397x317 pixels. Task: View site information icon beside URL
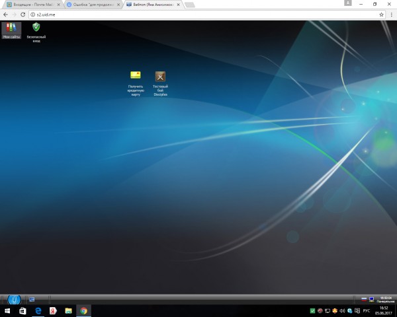[x=32, y=15]
